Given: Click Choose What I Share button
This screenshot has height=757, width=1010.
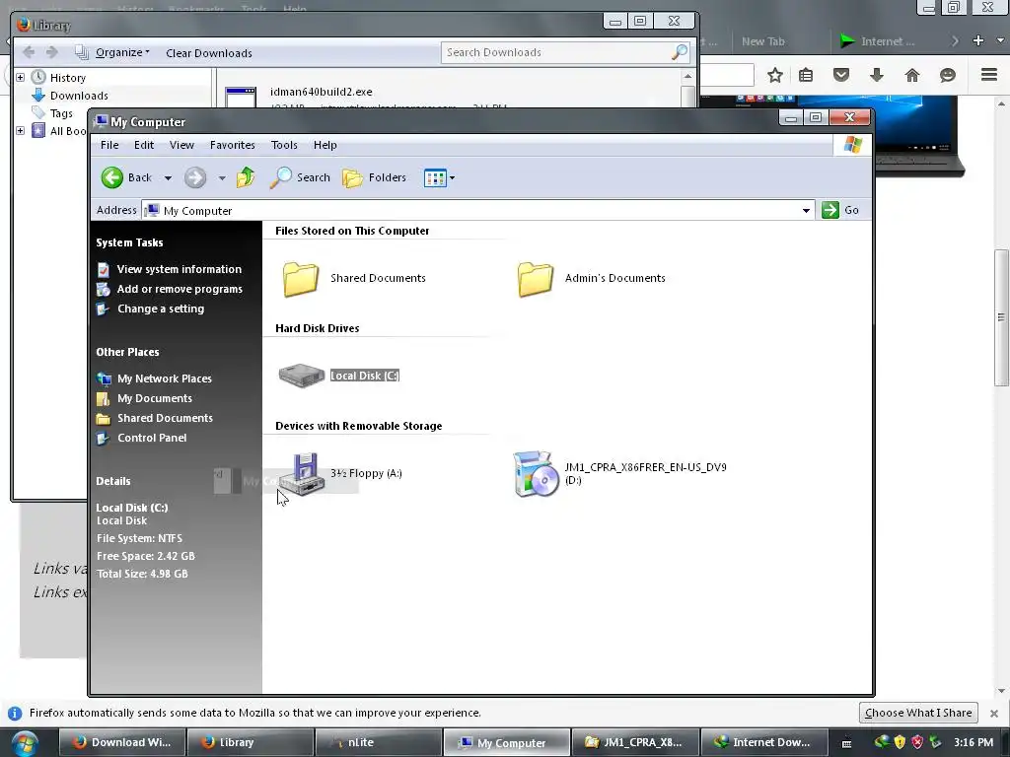Looking at the screenshot, I should [918, 713].
